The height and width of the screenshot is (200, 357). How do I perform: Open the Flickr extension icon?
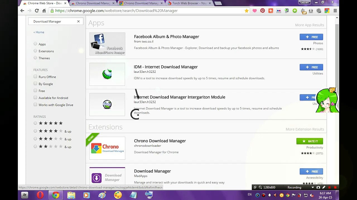click(279, 11)
